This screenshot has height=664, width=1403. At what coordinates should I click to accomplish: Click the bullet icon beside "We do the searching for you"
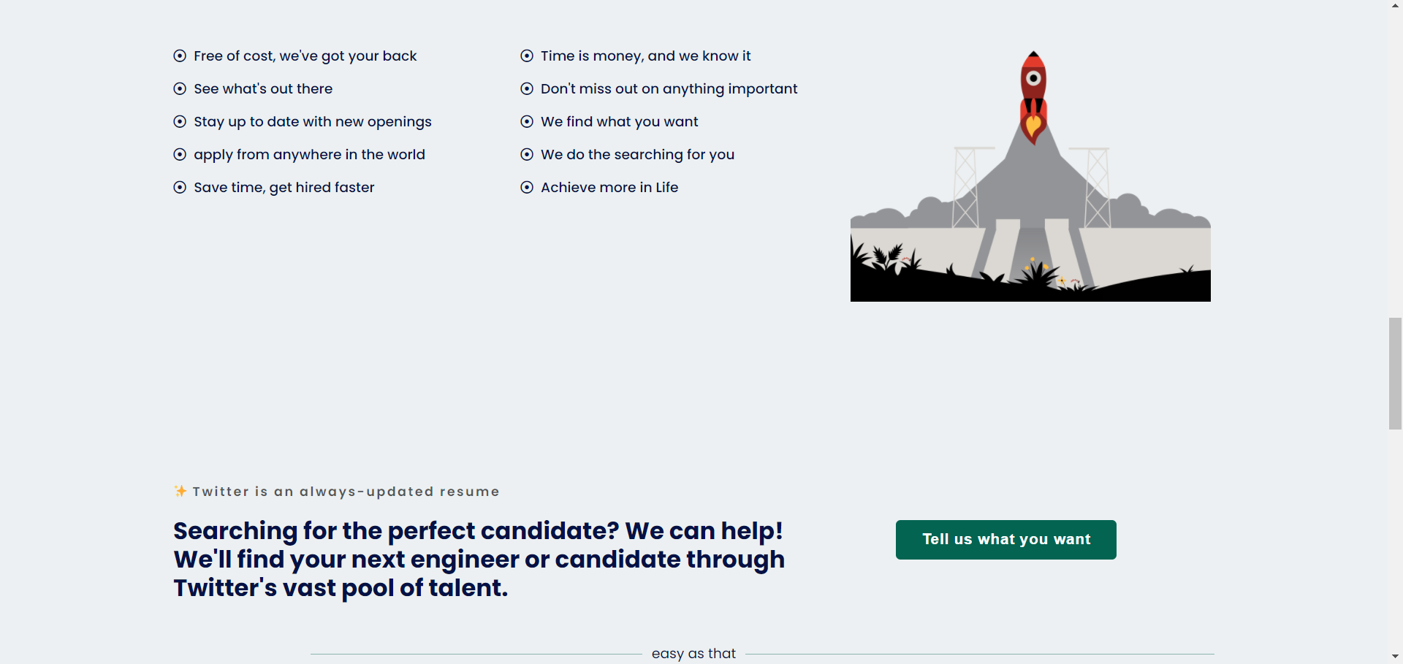pyautogui.click(x=527, y=155)
